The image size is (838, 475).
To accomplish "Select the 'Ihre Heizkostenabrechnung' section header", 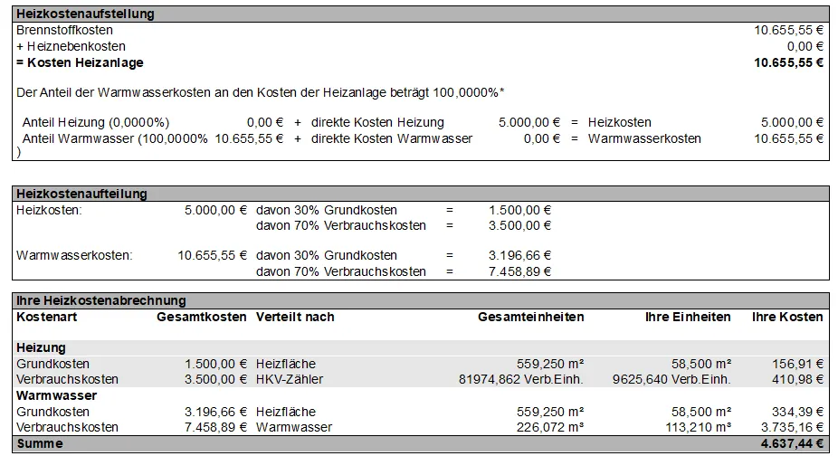I will click(101, 300).
